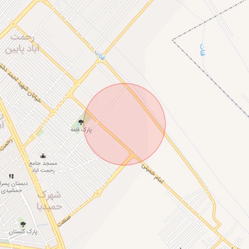Select the دبستان پسرانه جمشیدی school label

[14, 187]
